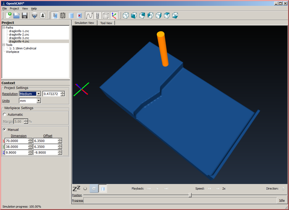Select dragknife-2.cnc in Paths
The image size is (289, 210).
pos(19,35)
